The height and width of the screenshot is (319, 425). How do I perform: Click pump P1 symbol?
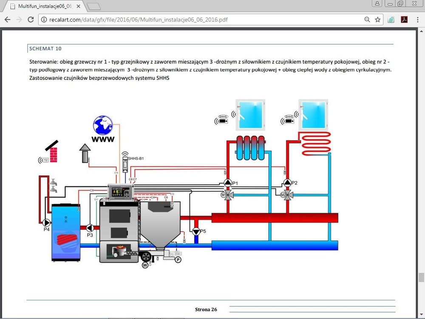(x=228, y=183)
